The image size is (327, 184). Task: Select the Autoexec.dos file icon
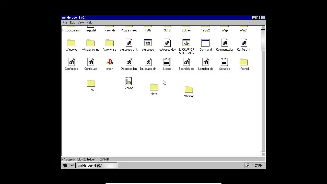pos(167,43)
